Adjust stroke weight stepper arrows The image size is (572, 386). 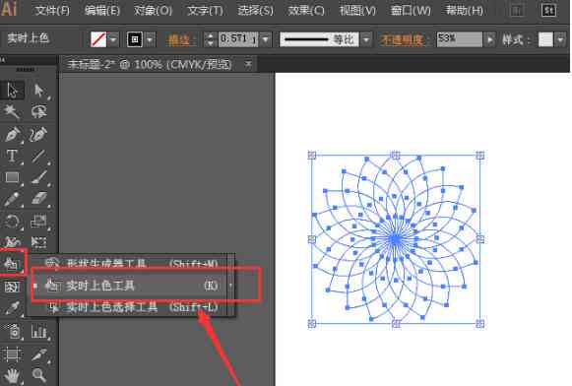click(210, 39)
